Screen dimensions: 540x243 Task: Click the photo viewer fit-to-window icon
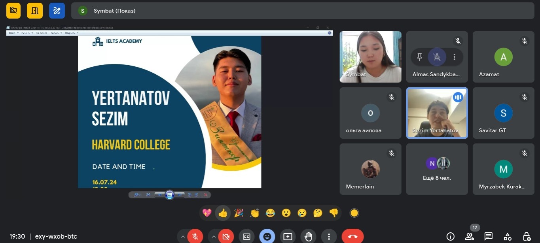click(148, 195)
